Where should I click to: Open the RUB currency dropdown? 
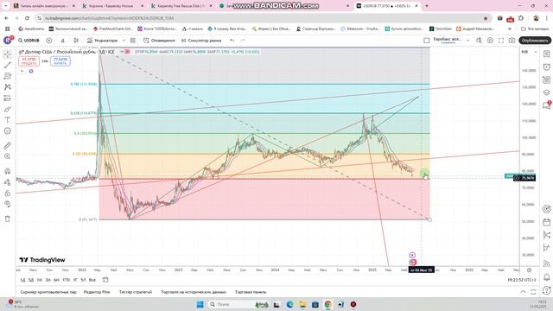pyautogui.click(x=529, y=52)
